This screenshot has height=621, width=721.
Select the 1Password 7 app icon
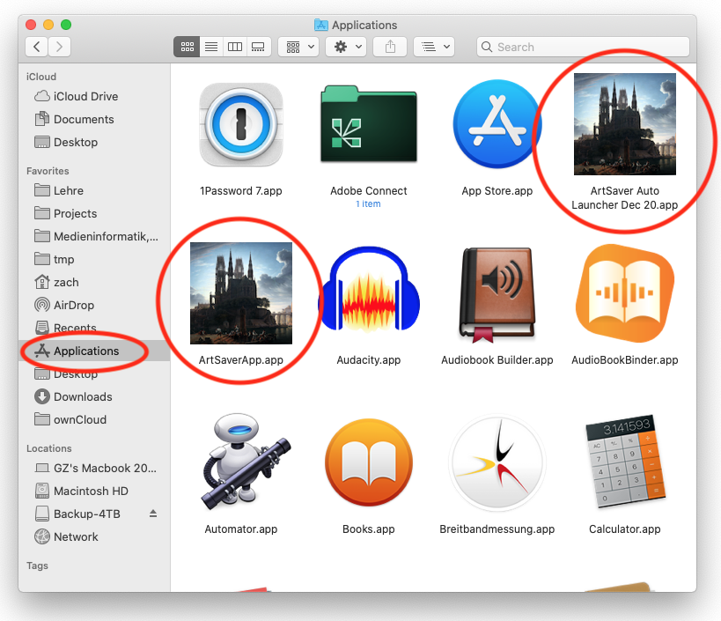click(241, 125)
